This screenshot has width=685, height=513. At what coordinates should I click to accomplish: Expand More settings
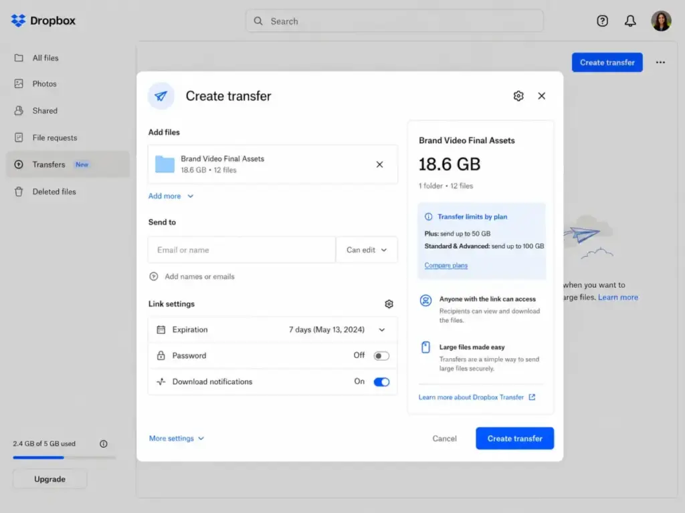click(177, 438)
